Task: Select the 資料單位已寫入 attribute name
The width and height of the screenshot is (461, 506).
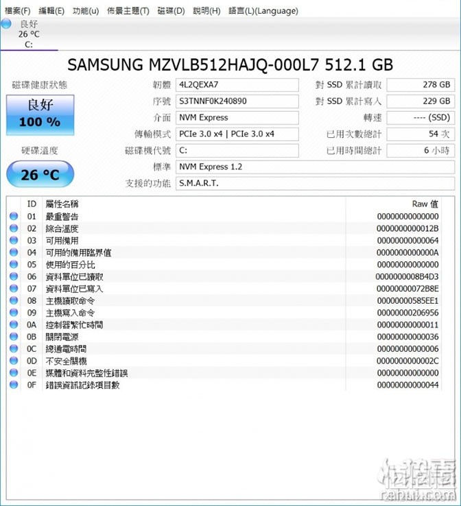Action: pyautogui.click(x=75, y=289)
